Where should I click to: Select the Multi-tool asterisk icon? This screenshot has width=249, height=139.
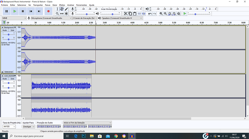(66, 14)
